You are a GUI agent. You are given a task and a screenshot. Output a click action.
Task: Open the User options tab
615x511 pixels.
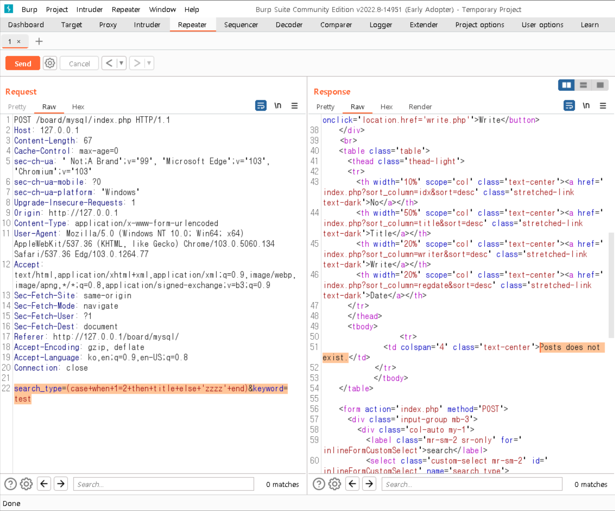coord(542,25)
